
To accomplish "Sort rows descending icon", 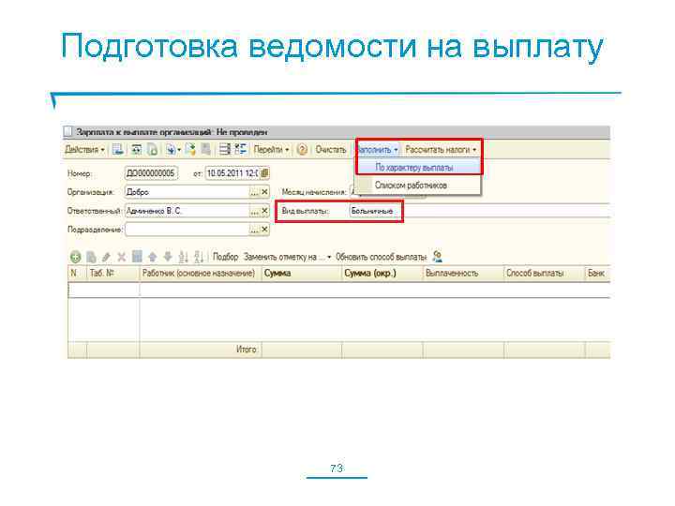I will 199,257.
